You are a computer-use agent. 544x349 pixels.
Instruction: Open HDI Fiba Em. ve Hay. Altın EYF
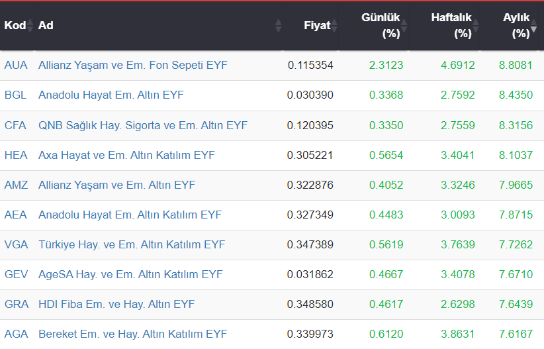click(116, 305)
